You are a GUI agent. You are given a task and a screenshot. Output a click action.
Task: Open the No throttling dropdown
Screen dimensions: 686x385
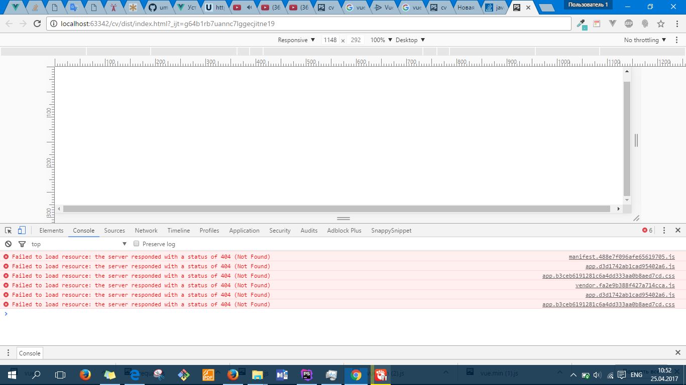point(645,40)
